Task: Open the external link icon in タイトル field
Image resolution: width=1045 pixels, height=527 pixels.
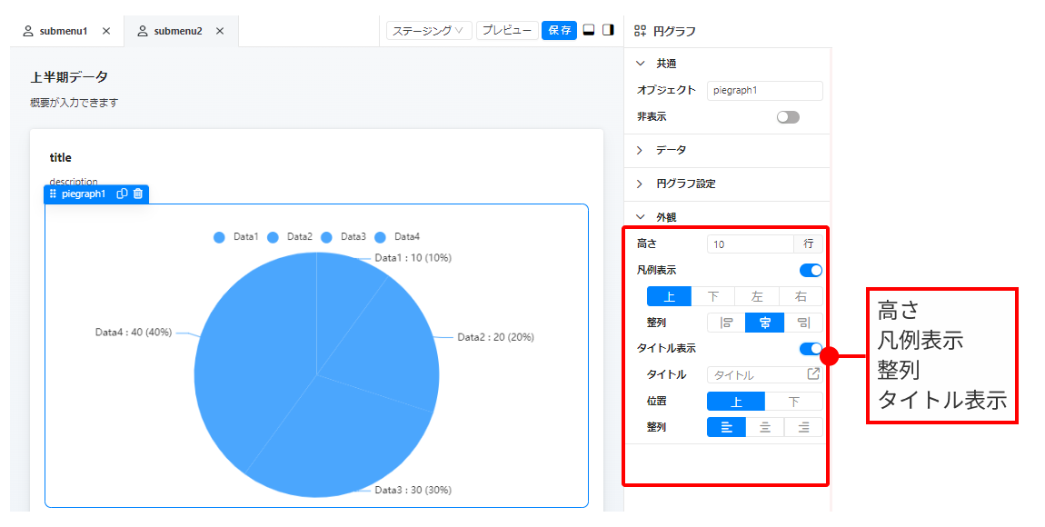Action: pyautogui.click(x=813, y=374)
